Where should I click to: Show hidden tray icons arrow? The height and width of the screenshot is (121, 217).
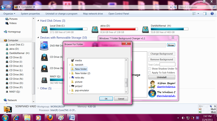178,118
